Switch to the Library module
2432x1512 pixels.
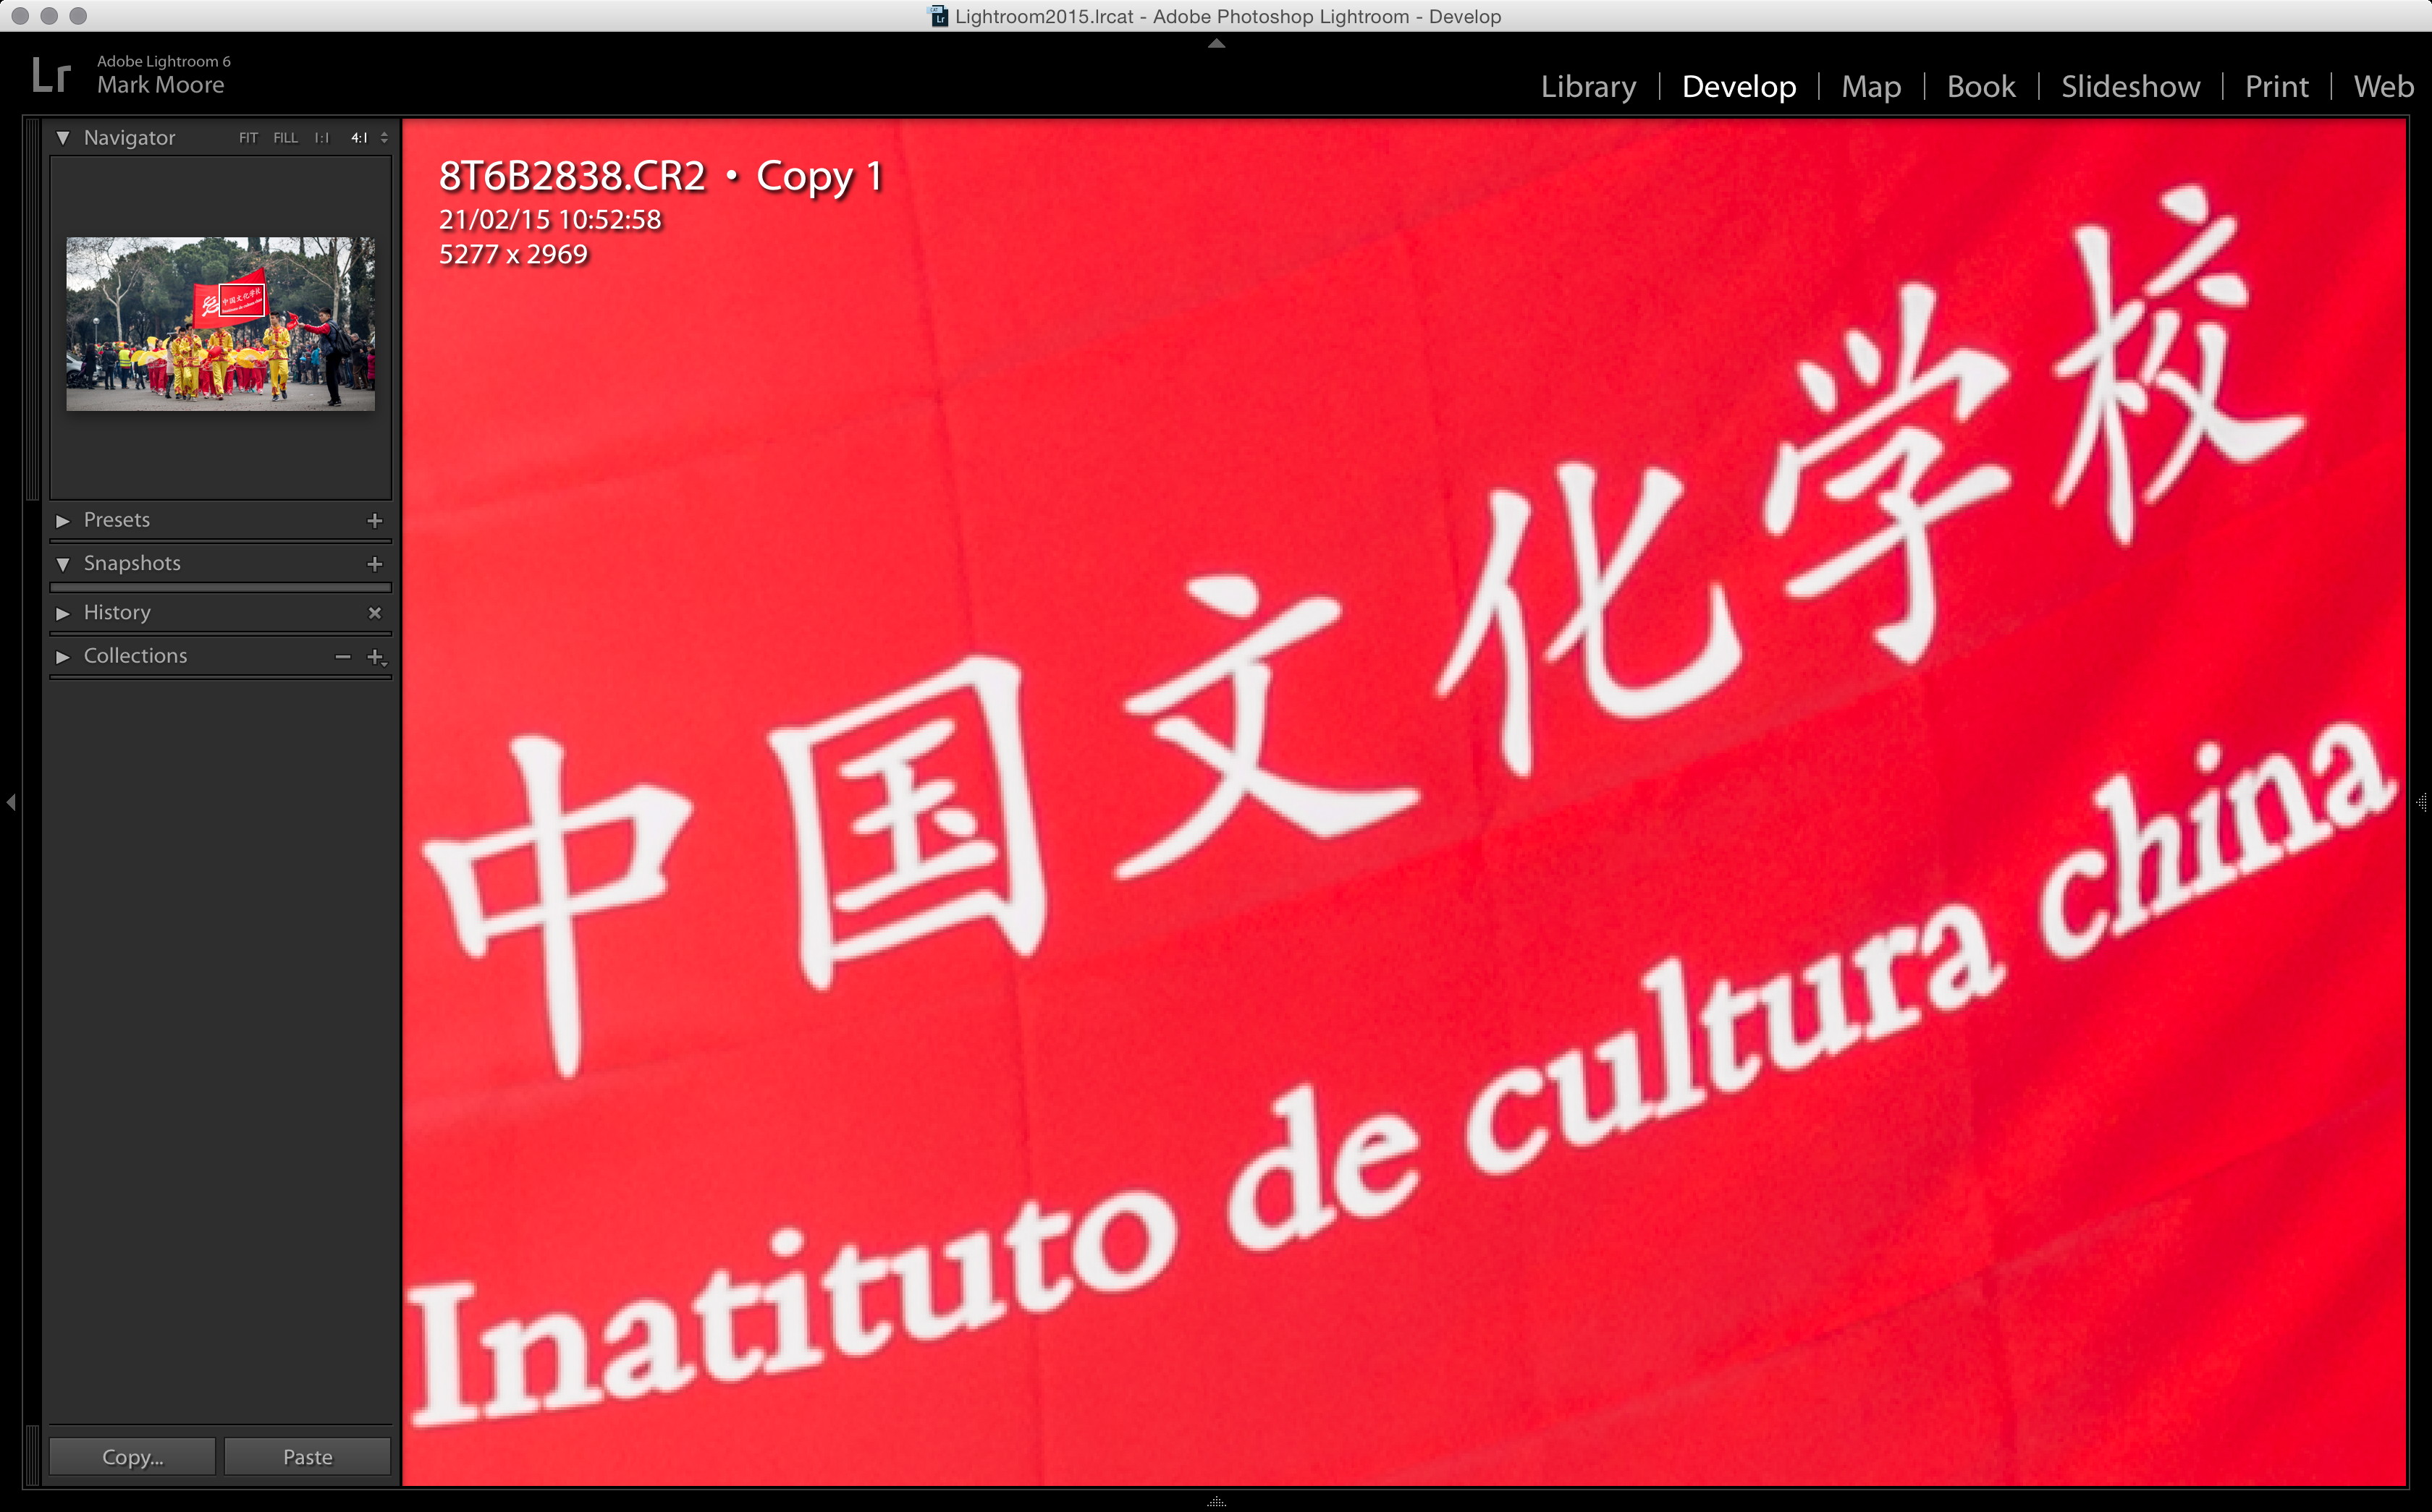point(1587,87)
